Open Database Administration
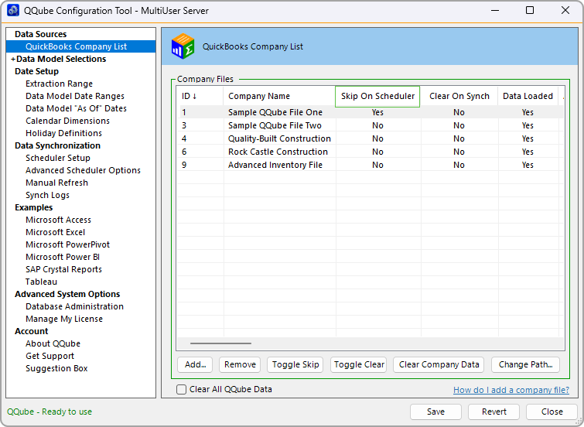This screenshot has width=584, height=427. 74,306
